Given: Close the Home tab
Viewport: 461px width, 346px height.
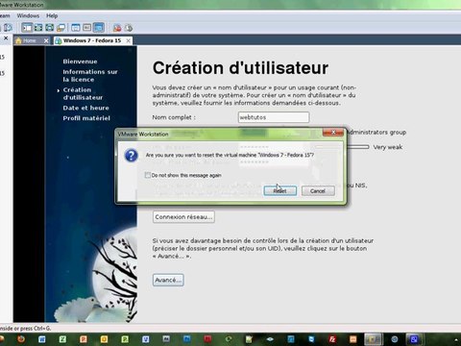Looking at the screenshot, I should point(46,40).
